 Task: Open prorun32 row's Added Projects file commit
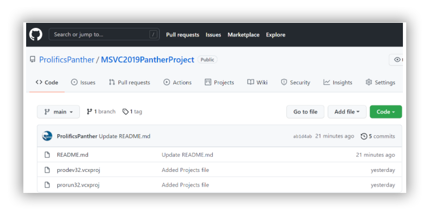tap(185, 185)
